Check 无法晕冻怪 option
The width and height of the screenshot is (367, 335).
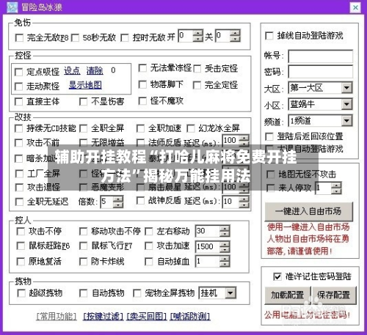click(142, 68)
